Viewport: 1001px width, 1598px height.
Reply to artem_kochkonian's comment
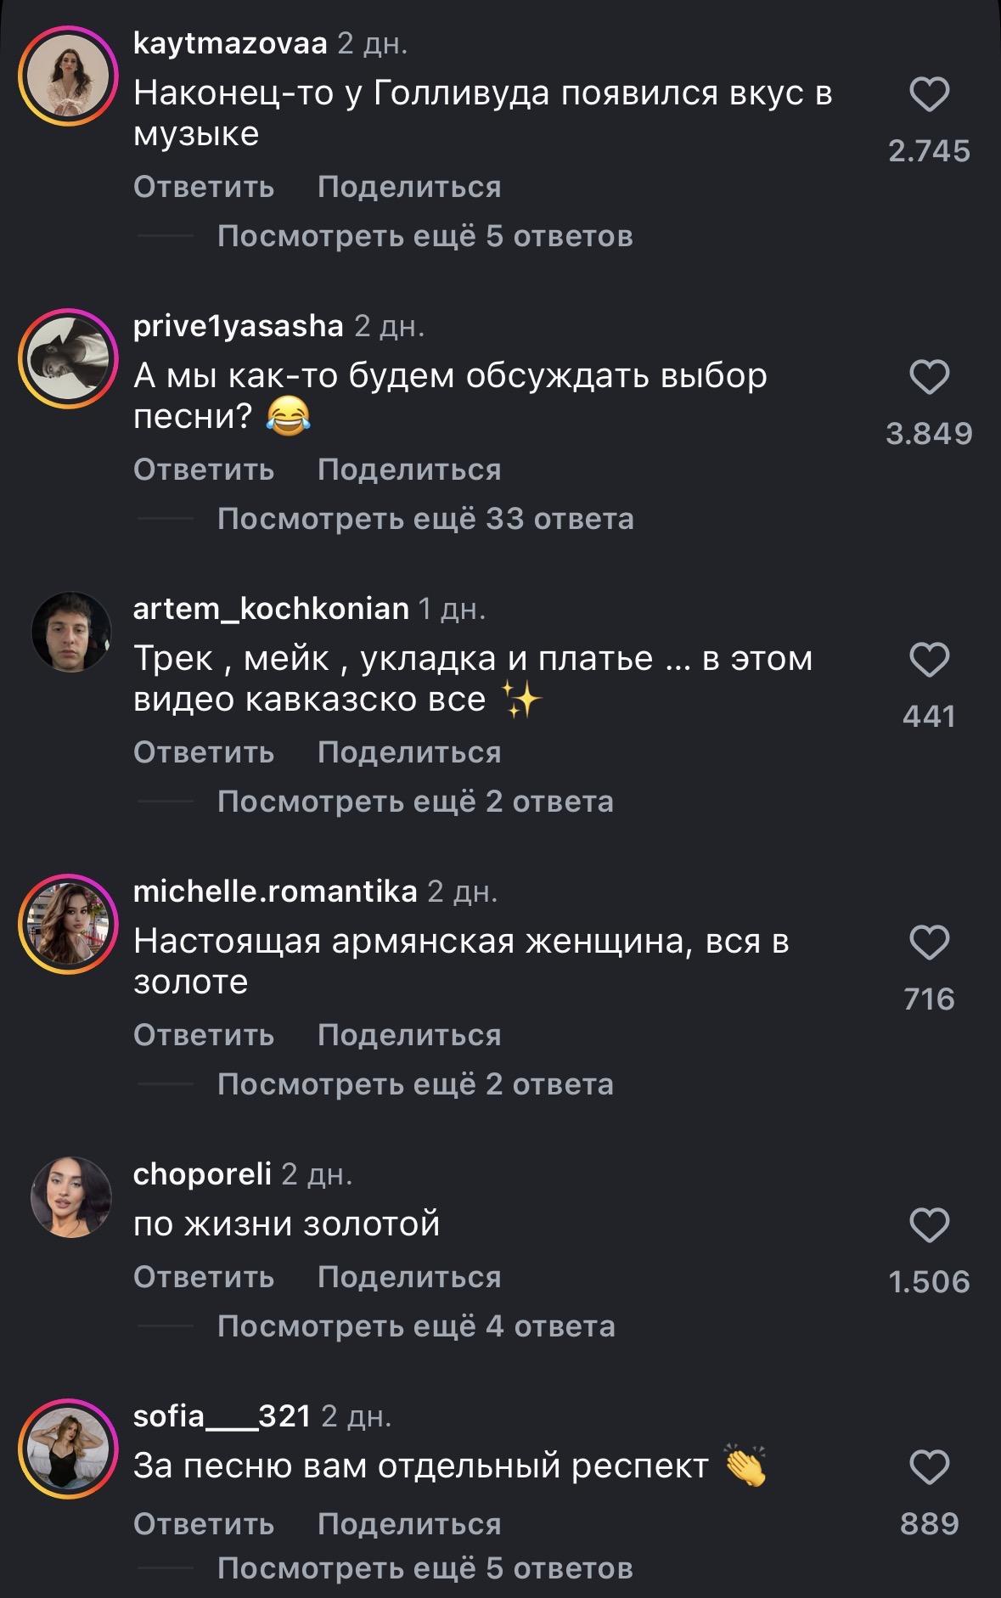click(x=204, y=752)
